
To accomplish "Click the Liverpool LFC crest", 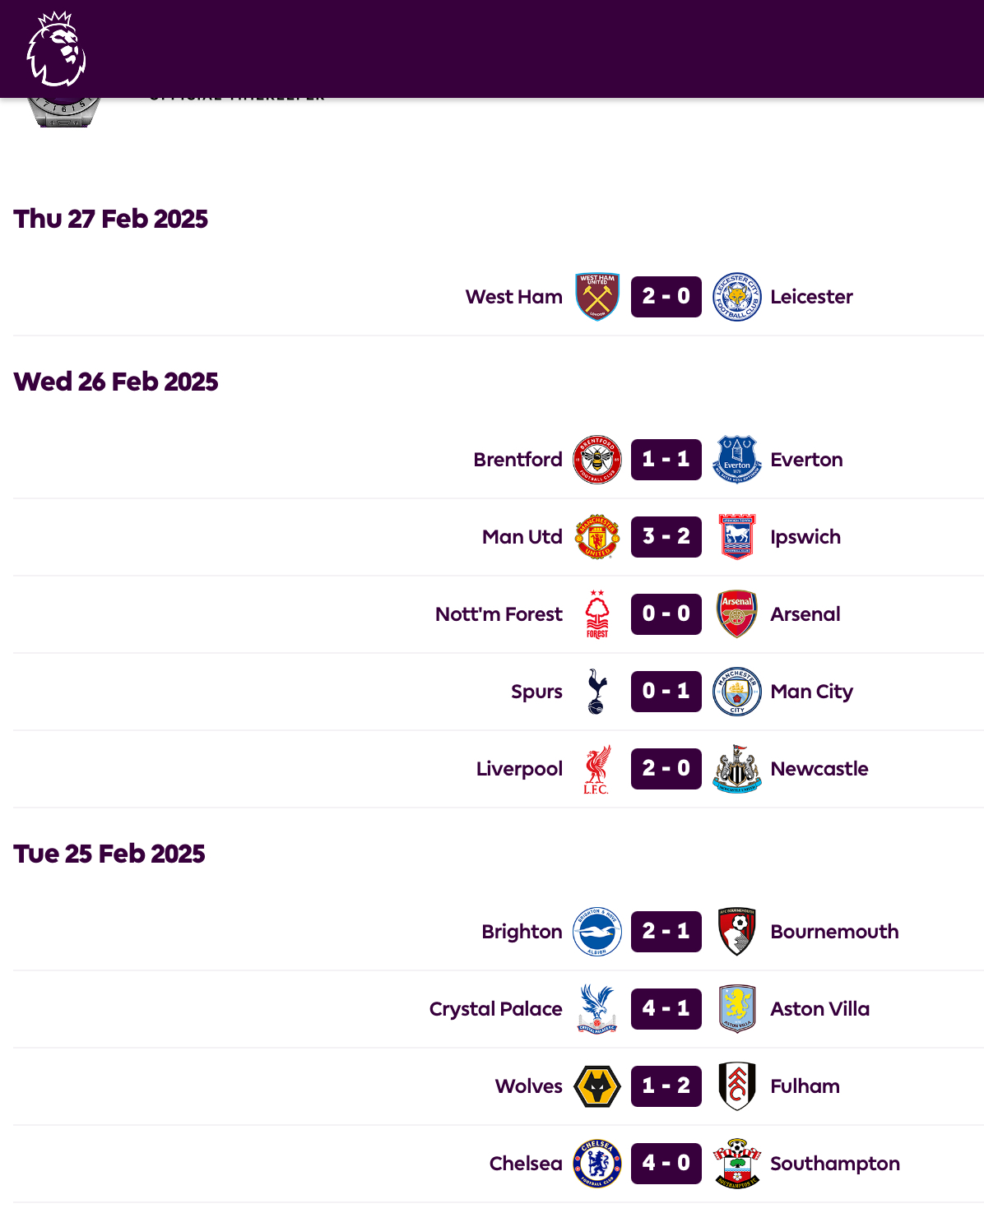I will [597, 769].
